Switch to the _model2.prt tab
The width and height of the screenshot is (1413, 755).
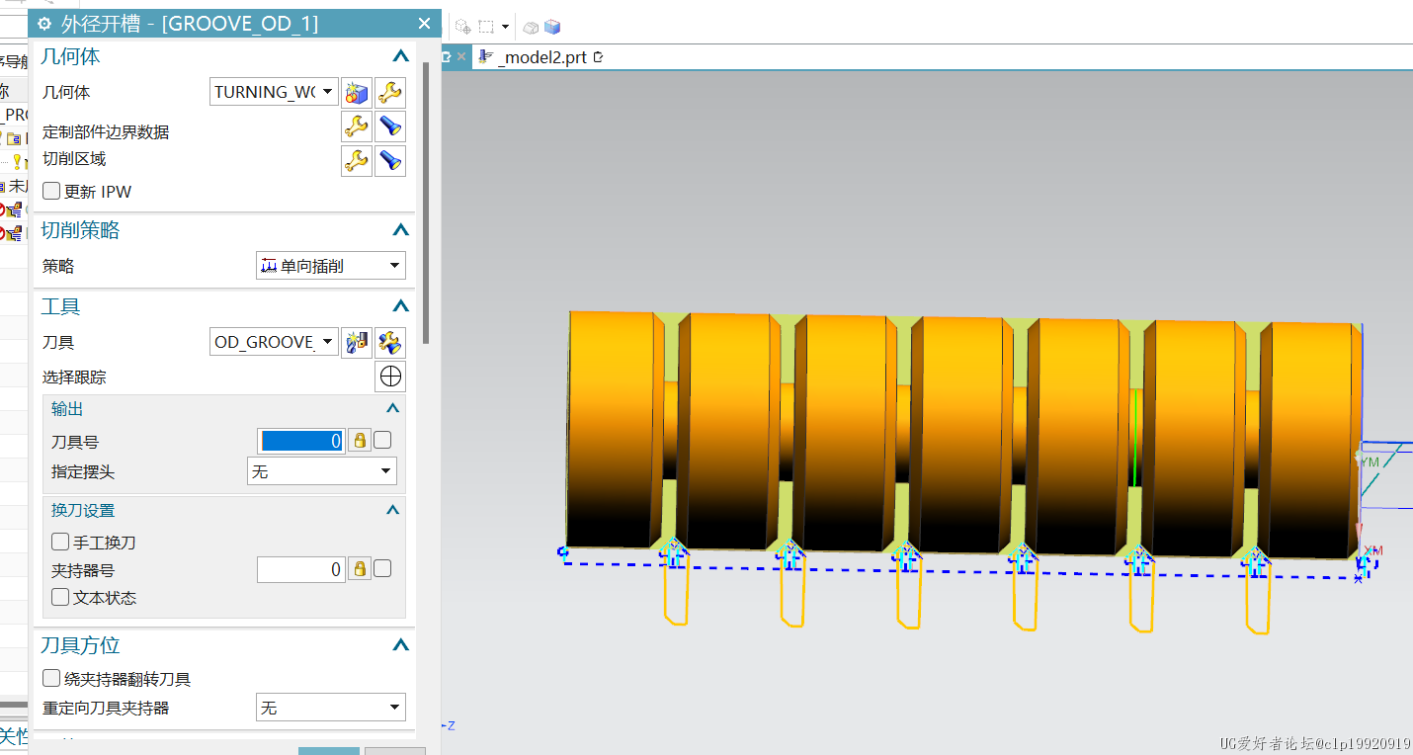(x=542, y=57)
